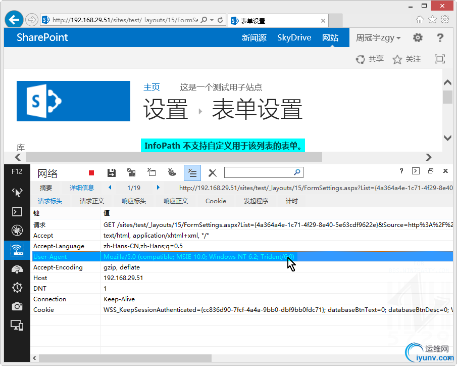Open a new blank browser tab
Screen dimensions: 457x366
(335, 21)
